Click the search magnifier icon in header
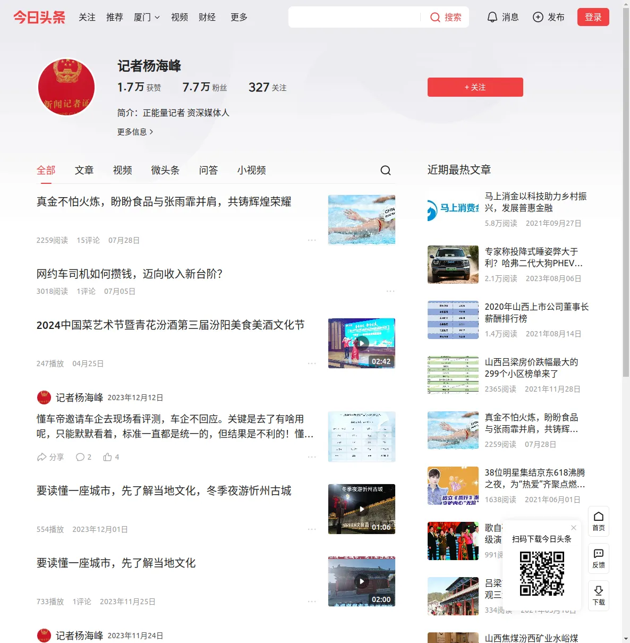Screen dimensions: 630x643 435,18
